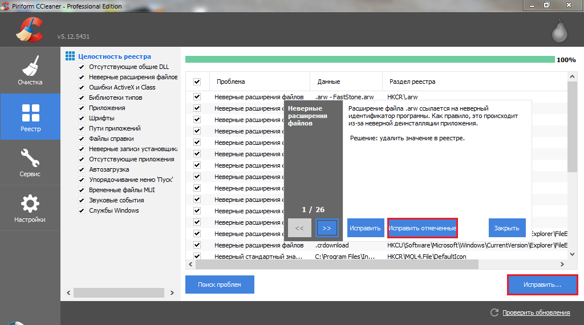584x325 pixels.
Task: Click the 1 / 26 issue counter
Action: pos(313,210)
